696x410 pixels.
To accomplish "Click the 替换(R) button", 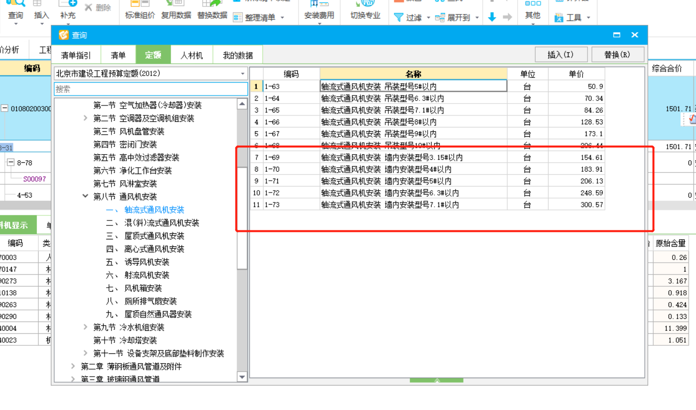I will [x=618, y=55].
